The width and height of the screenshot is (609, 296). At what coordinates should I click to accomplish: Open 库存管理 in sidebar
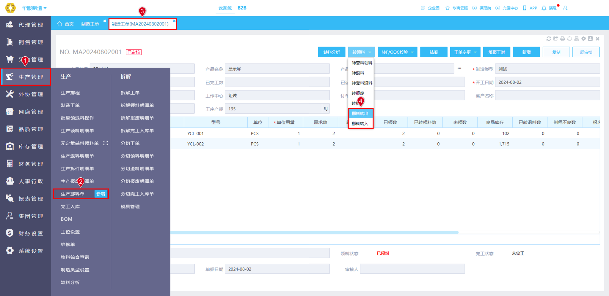(x=26, y=147)
